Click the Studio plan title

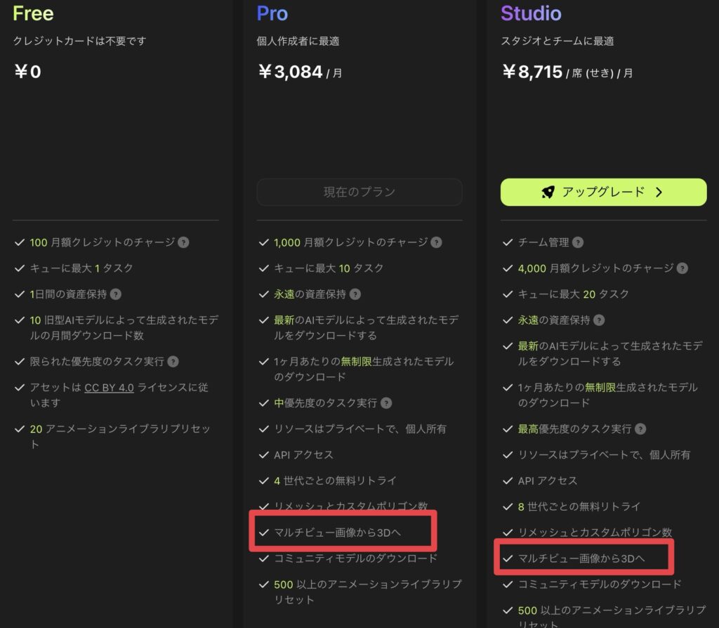[531, 13]
